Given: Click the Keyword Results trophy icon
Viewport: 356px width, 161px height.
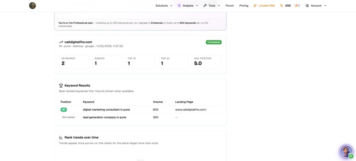Looking at the screenshot, I should click(x=61, y=85).
